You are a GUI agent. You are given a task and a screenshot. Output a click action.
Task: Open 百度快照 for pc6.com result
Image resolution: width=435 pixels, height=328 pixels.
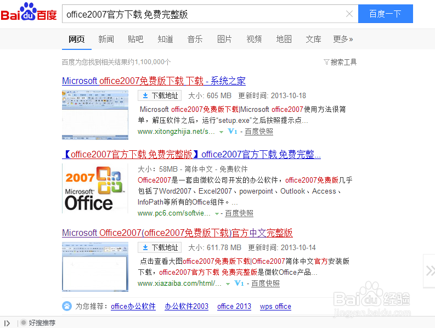point(239,213)
